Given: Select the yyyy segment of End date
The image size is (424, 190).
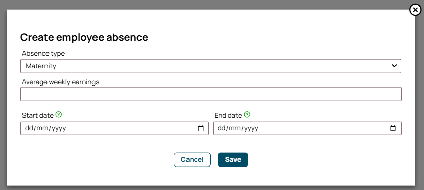Looking at the screenshot, I should pos(251,128).
